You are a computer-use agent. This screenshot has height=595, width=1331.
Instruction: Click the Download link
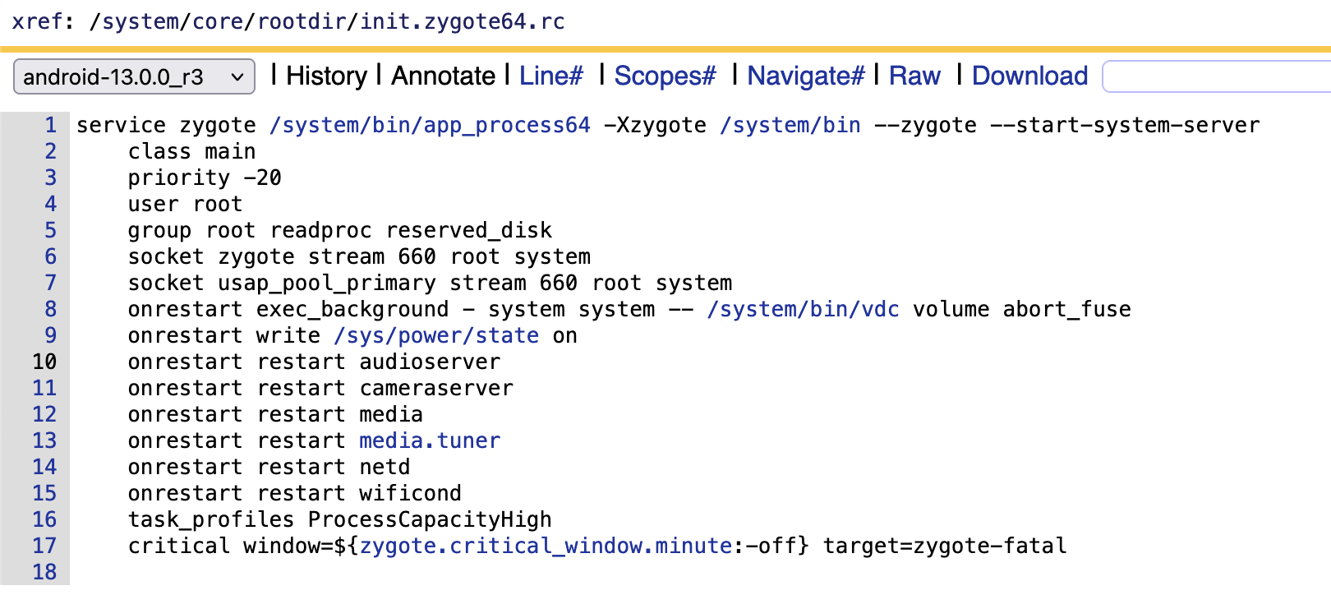(x=1029, y=76)
